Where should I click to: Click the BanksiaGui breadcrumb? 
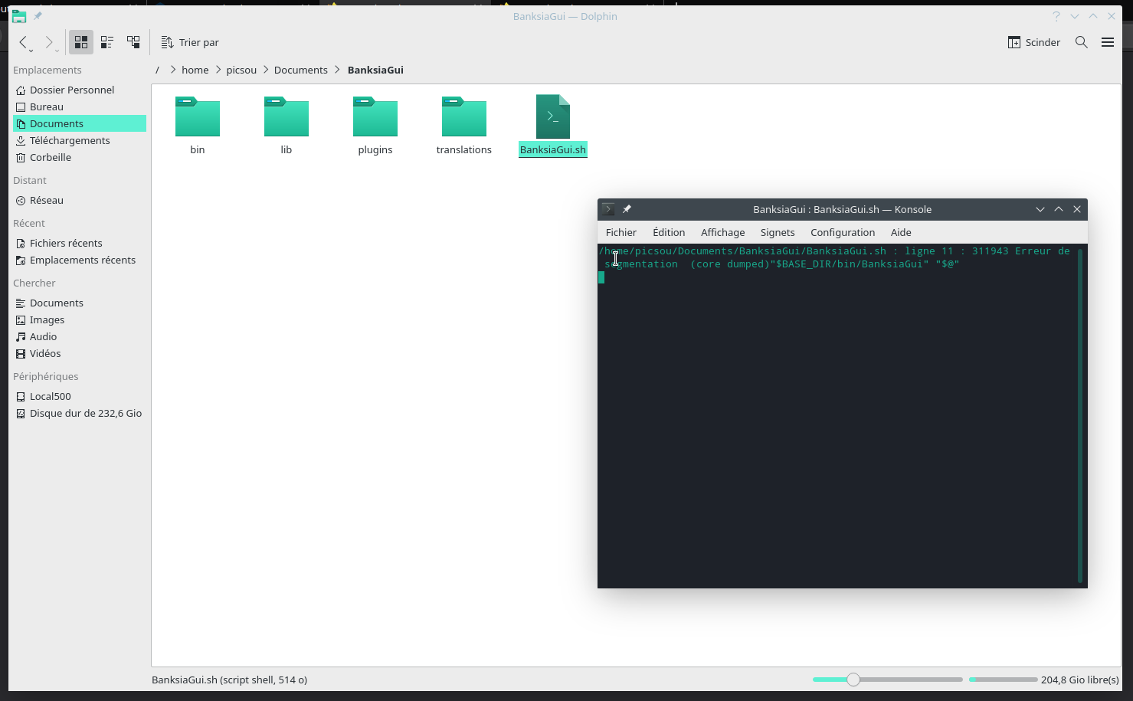point(375,70)
